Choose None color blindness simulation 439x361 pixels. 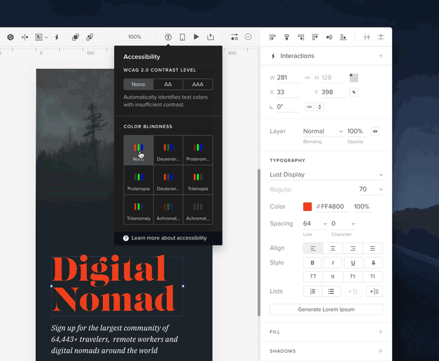pos(139,150)
